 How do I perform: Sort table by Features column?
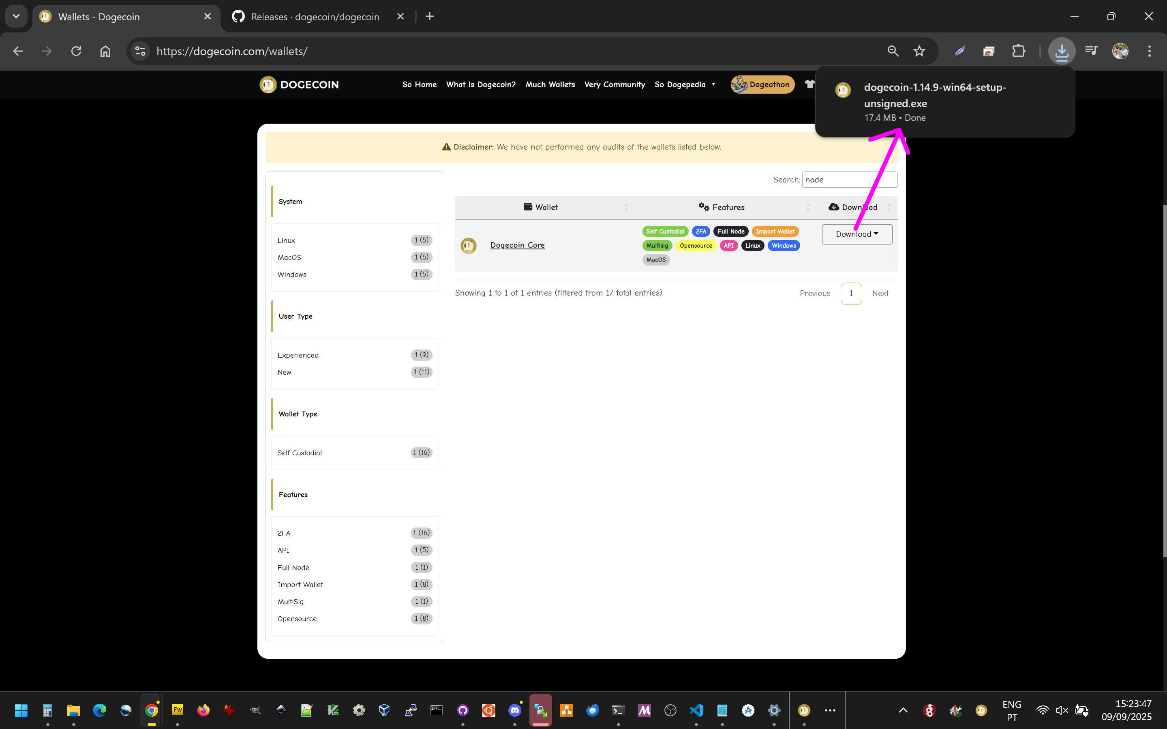click(722, 207)
